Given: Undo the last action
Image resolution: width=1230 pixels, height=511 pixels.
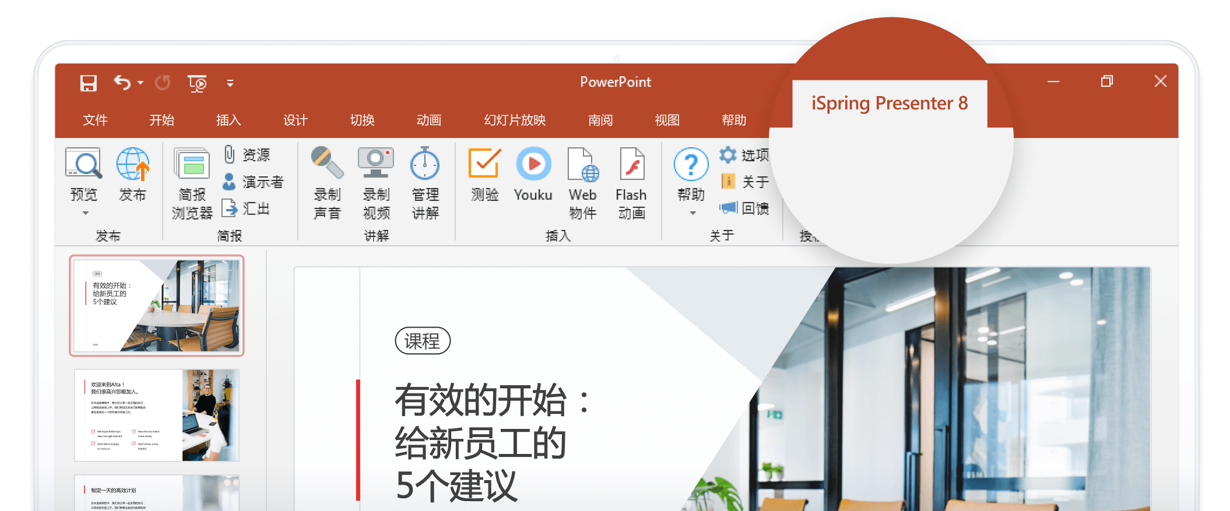Looking at the screenshot, I should point(122,83).
